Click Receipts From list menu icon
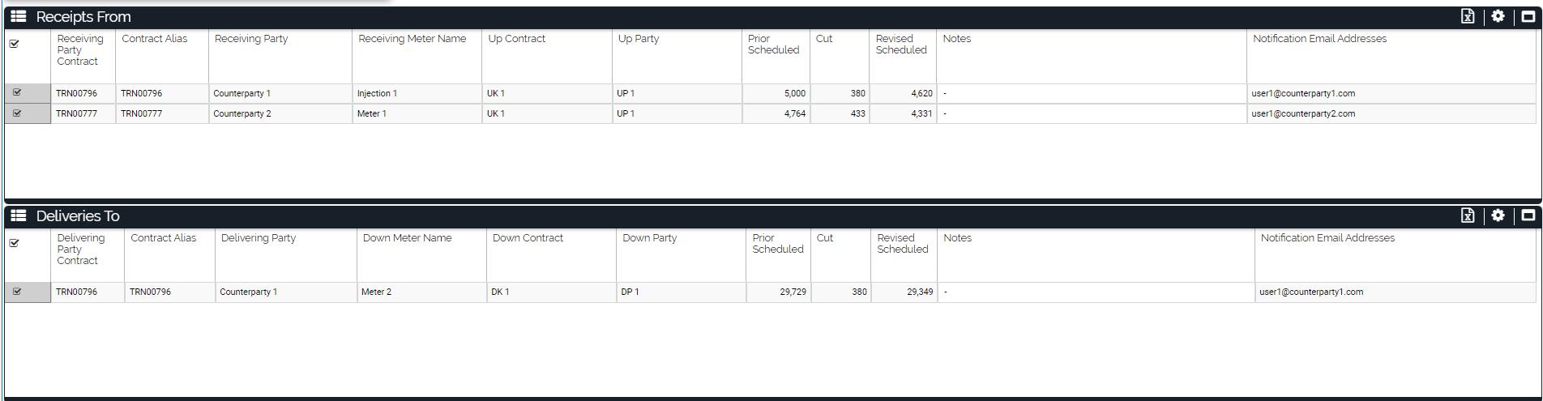 19,16
